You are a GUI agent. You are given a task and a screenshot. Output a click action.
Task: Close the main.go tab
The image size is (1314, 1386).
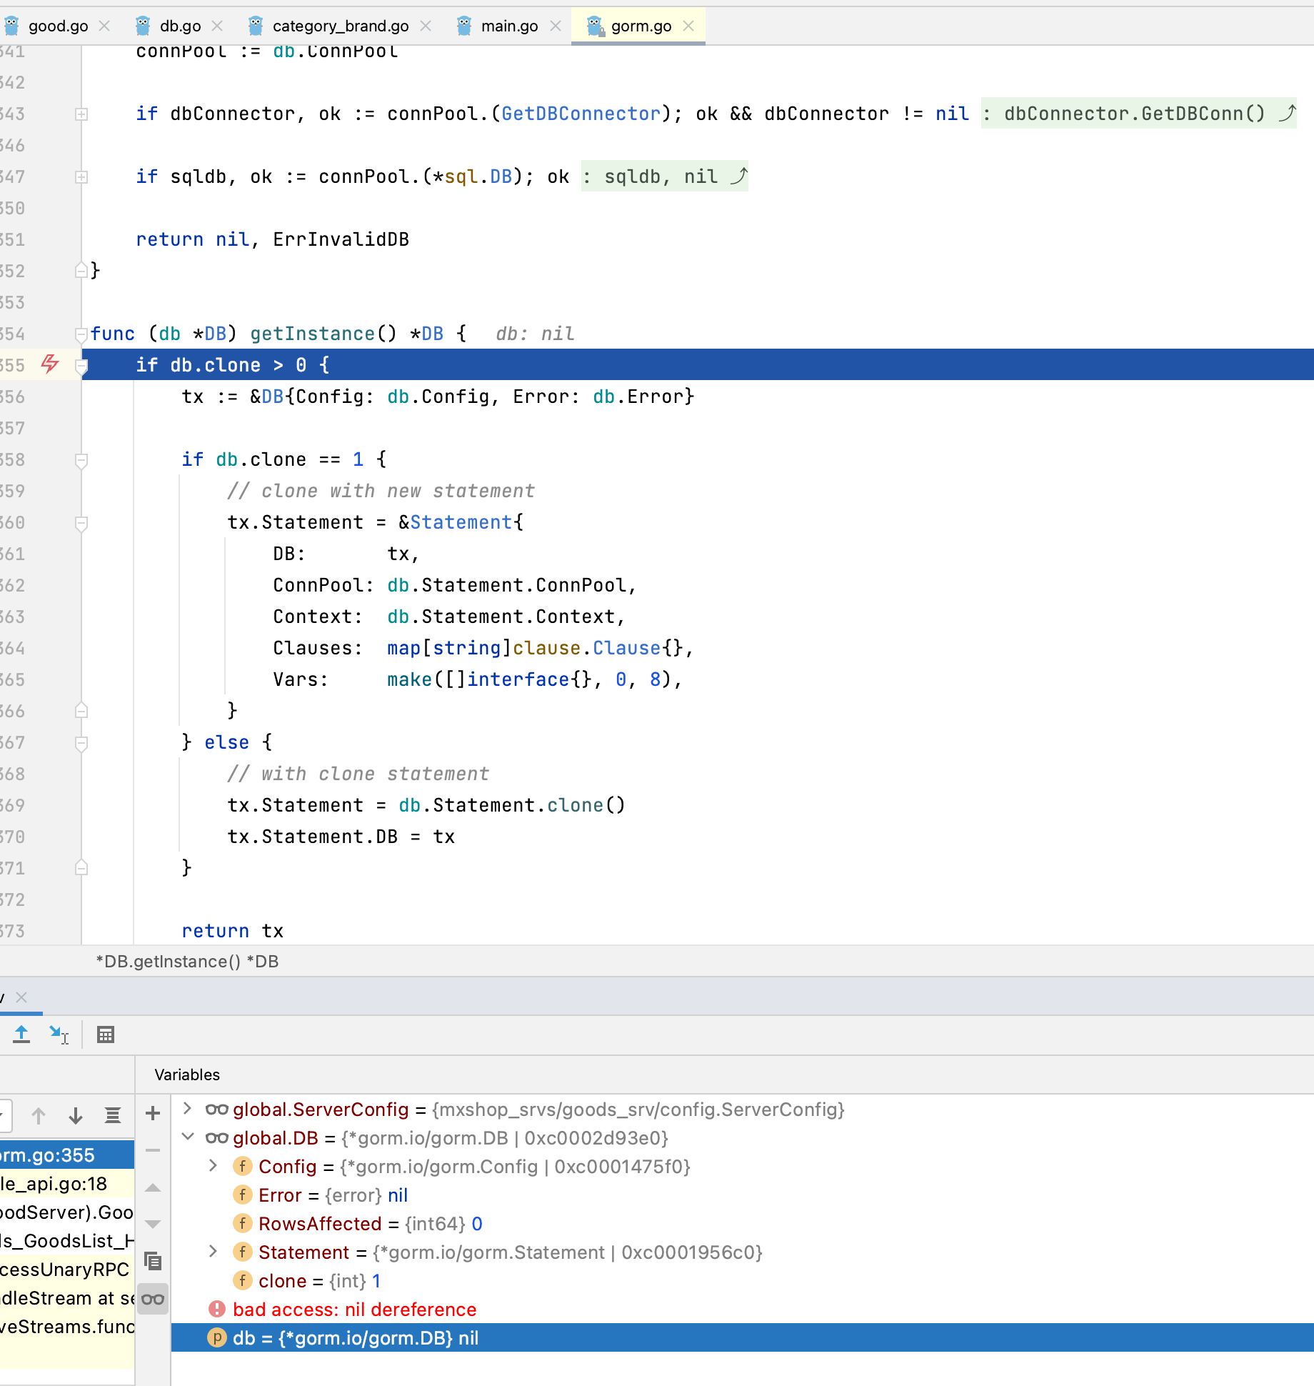556,26
